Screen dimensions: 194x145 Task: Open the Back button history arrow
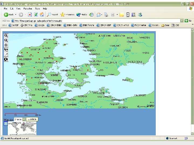pyautogui.click(x=16, y=15)
